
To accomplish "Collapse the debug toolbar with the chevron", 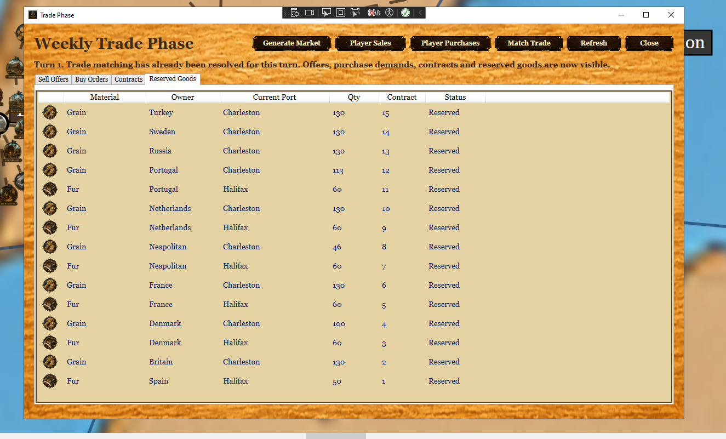I will click(x=420, y=13).
